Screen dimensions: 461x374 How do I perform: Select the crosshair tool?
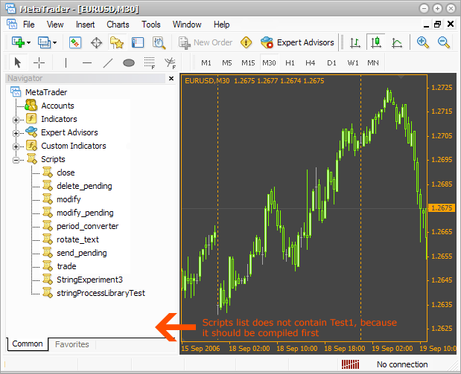(x=39, y=62)
